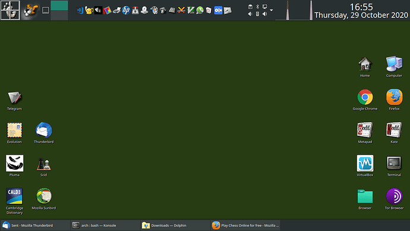Click the OLX panel launcher icon
The image size is (410, 231).
tap(218, 11)
